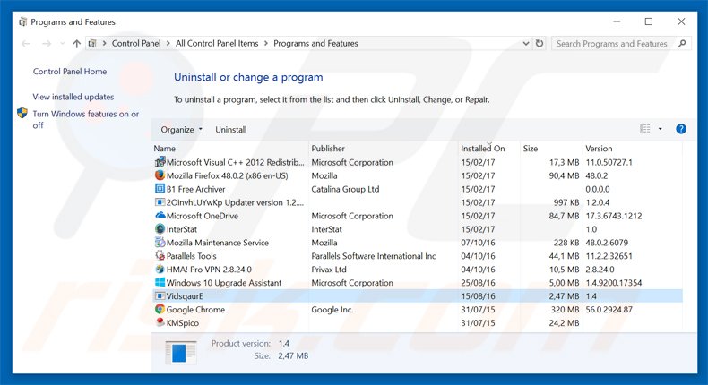
Task: Click the Parallels Tools icon
Action: 160,255
